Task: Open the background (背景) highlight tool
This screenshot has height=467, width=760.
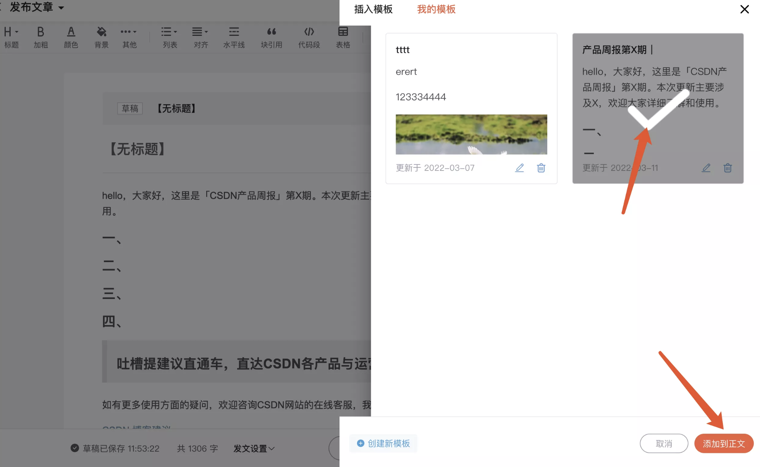Action: (102, 37)
